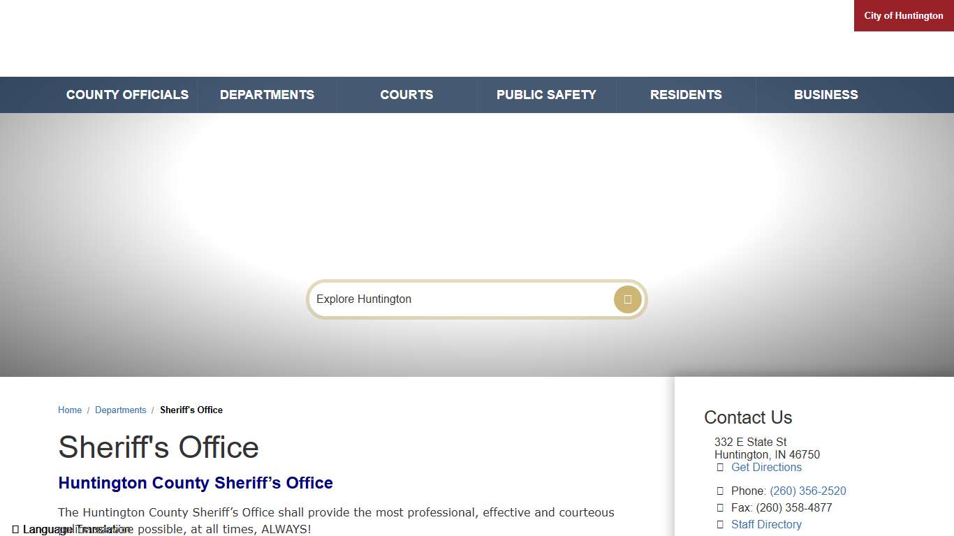Click the Departments breadcrumb link
Image resolution: width=954 pixels, height=536 pixels.
[121, 410]
